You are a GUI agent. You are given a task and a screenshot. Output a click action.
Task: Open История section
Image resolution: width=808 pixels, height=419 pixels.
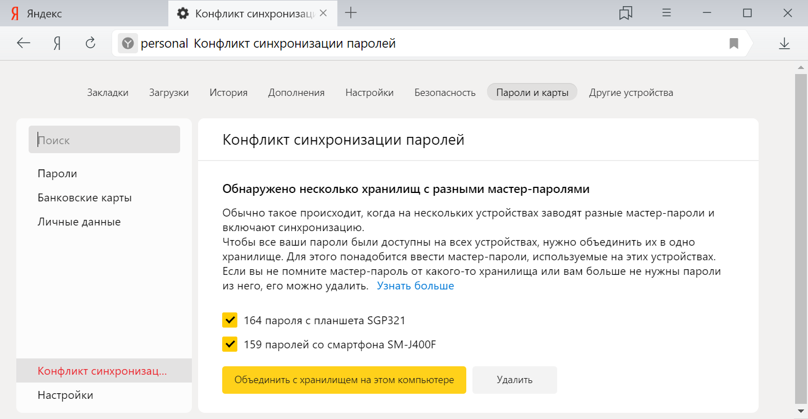(228, 93)
